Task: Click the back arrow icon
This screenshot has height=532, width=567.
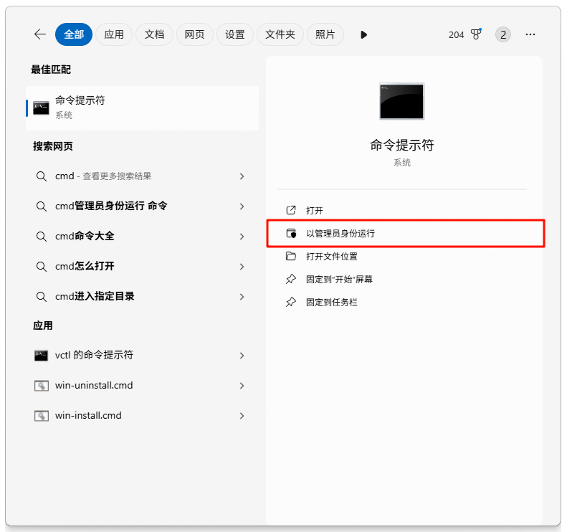Action: [x=40, y=34]
